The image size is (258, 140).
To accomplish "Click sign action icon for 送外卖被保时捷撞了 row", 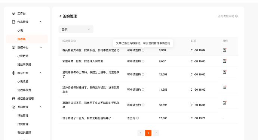I will pyautogui.click(x=225, y=87).
